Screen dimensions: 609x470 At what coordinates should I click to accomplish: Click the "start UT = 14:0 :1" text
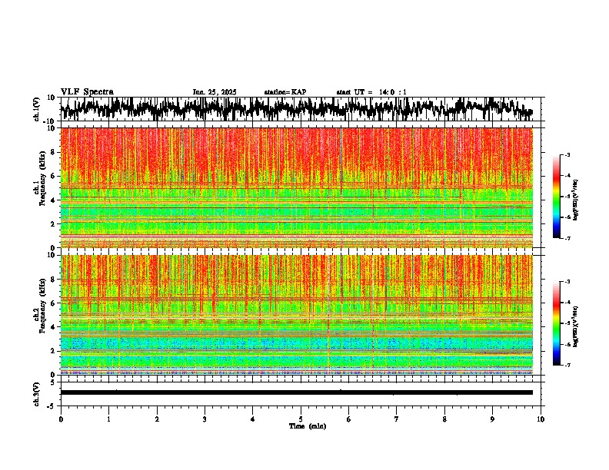click(371, 92)
